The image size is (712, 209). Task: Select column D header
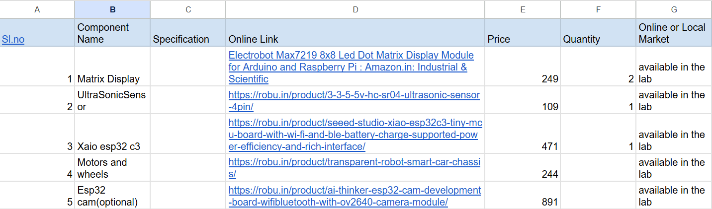tap(355, 9)
